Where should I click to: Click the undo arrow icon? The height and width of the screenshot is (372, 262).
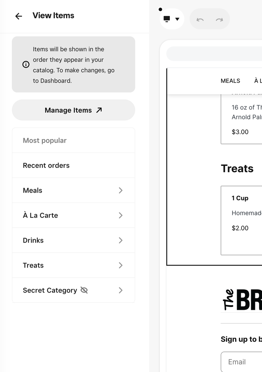(x=200, y=19)
